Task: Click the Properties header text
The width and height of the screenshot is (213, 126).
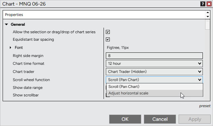Action: point(14,15)
